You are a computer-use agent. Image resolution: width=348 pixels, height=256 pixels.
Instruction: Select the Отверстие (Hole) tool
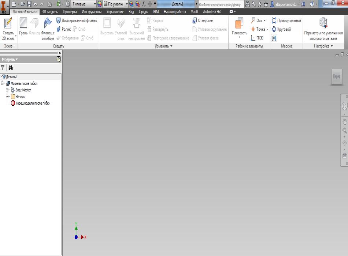203,20
